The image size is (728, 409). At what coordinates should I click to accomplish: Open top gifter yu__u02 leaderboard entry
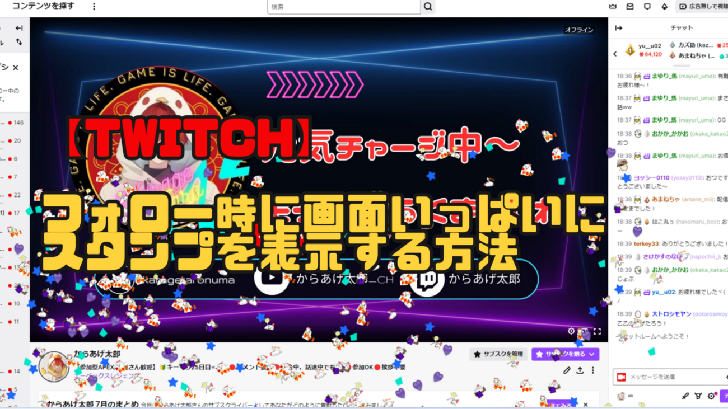coord(644,50)
